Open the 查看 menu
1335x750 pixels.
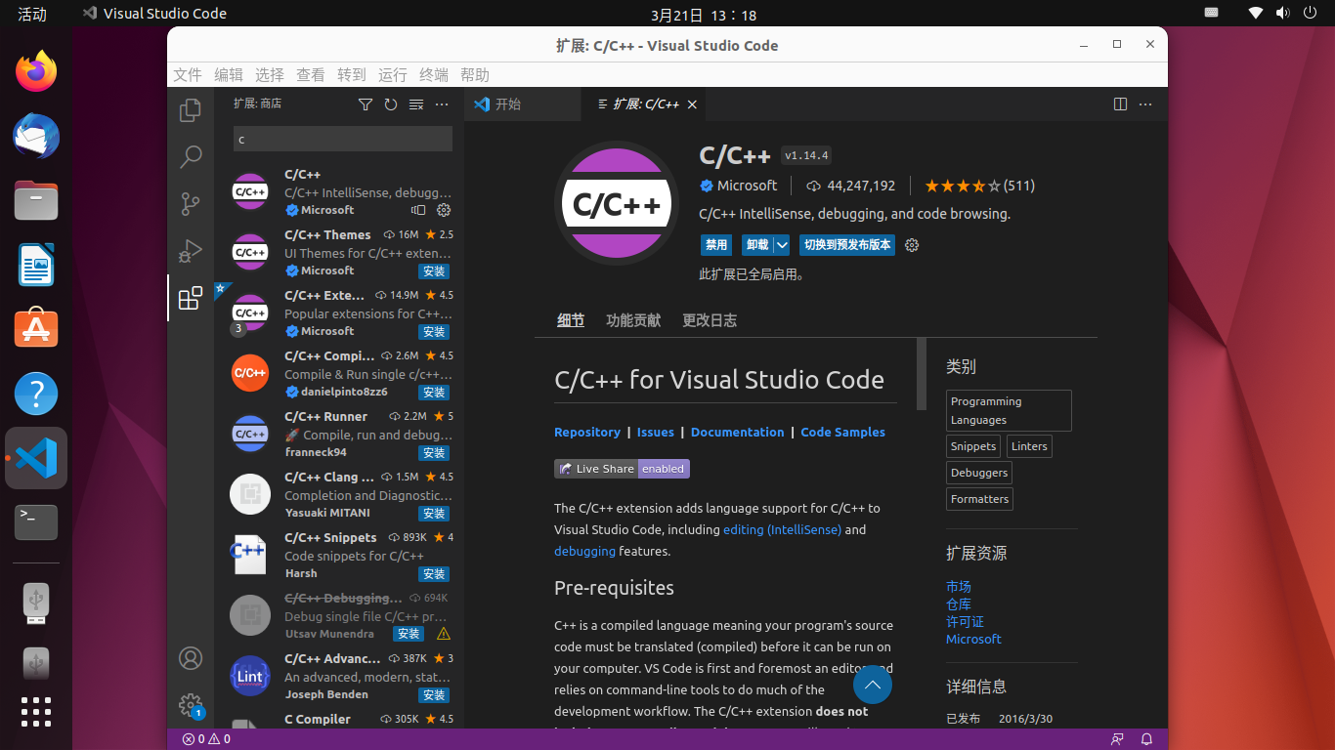click(x=311, y=75)
